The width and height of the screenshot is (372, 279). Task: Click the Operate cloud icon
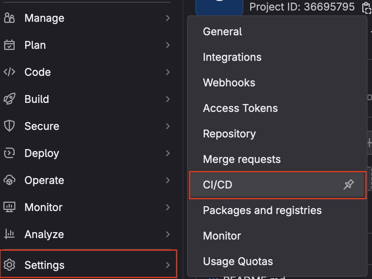9,180
